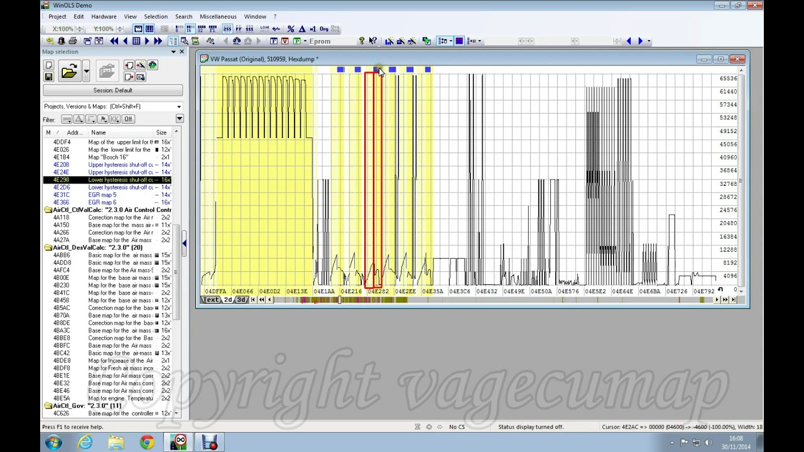804x452 pixels.
Task: Open the Hardware menu
Action: tap(104, 16)
